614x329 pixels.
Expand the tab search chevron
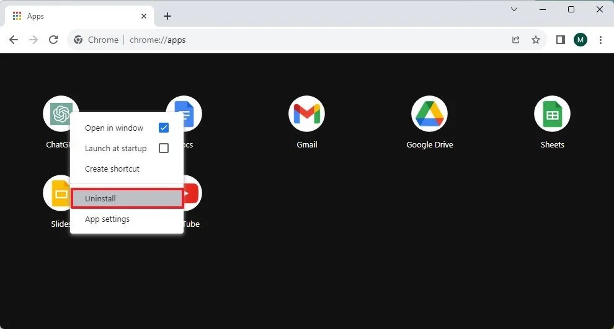(514, 9)
